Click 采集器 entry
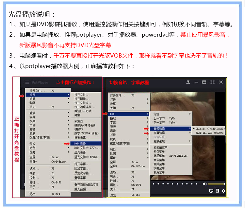 pos(86,121)
